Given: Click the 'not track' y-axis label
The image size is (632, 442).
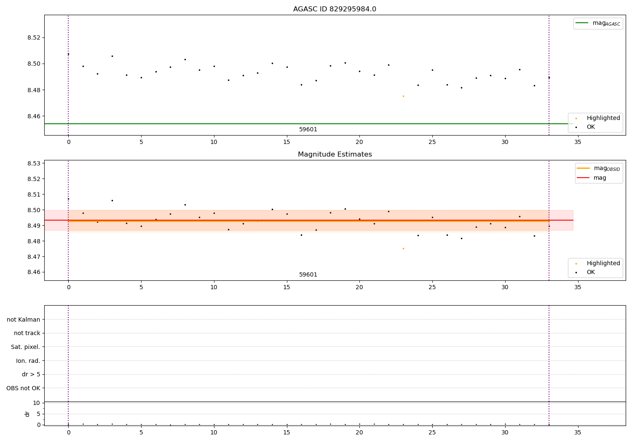Looking at the screenshot, I should pos(27,333).
